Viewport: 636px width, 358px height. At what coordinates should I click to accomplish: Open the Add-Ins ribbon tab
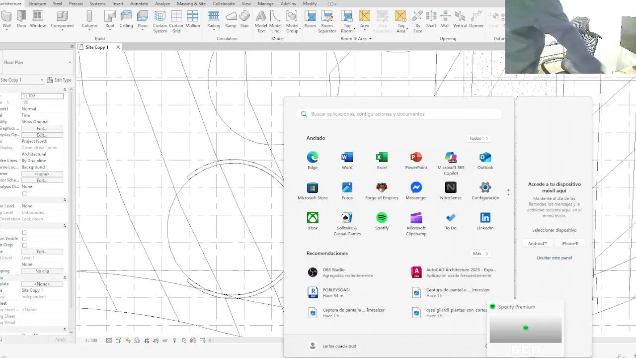[288, 3]
